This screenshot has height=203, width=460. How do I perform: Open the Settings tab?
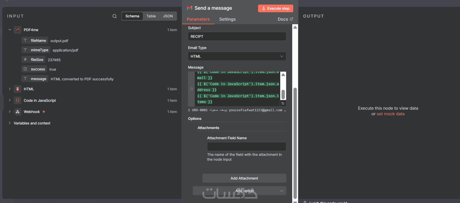[227, 19]
